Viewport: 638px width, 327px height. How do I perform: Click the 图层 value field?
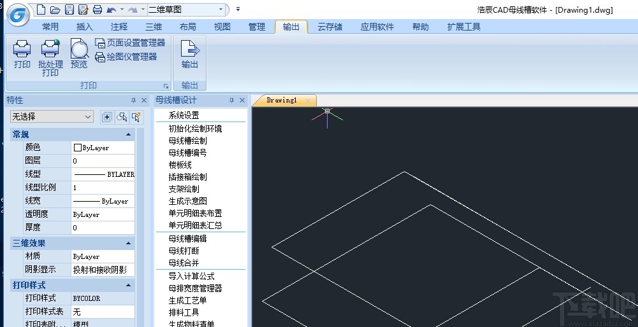coord(103,161)
